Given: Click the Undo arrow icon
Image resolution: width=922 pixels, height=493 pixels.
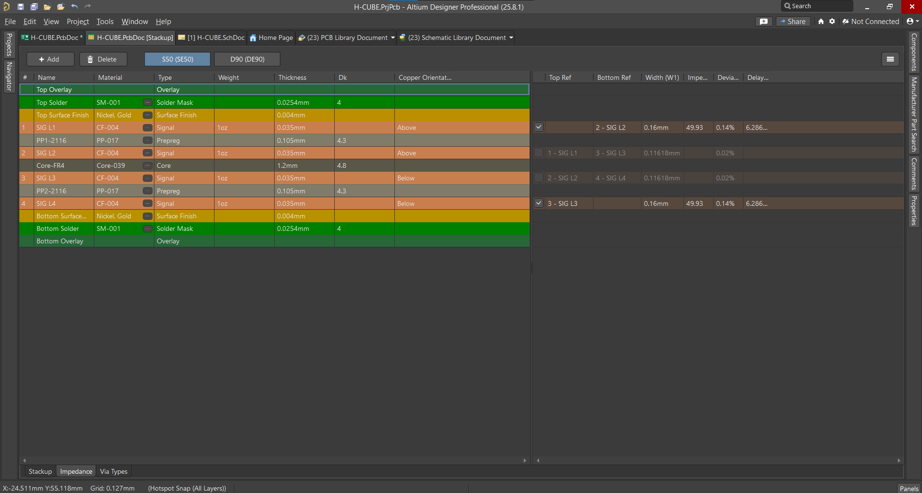Looking at the screenshot, I should click(75, 7).
